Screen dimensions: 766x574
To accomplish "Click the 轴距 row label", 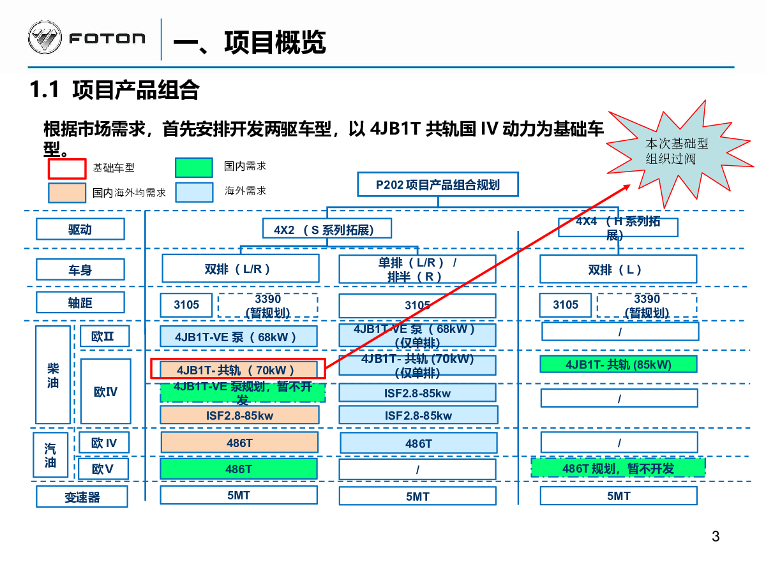I will tap(80, 303).
